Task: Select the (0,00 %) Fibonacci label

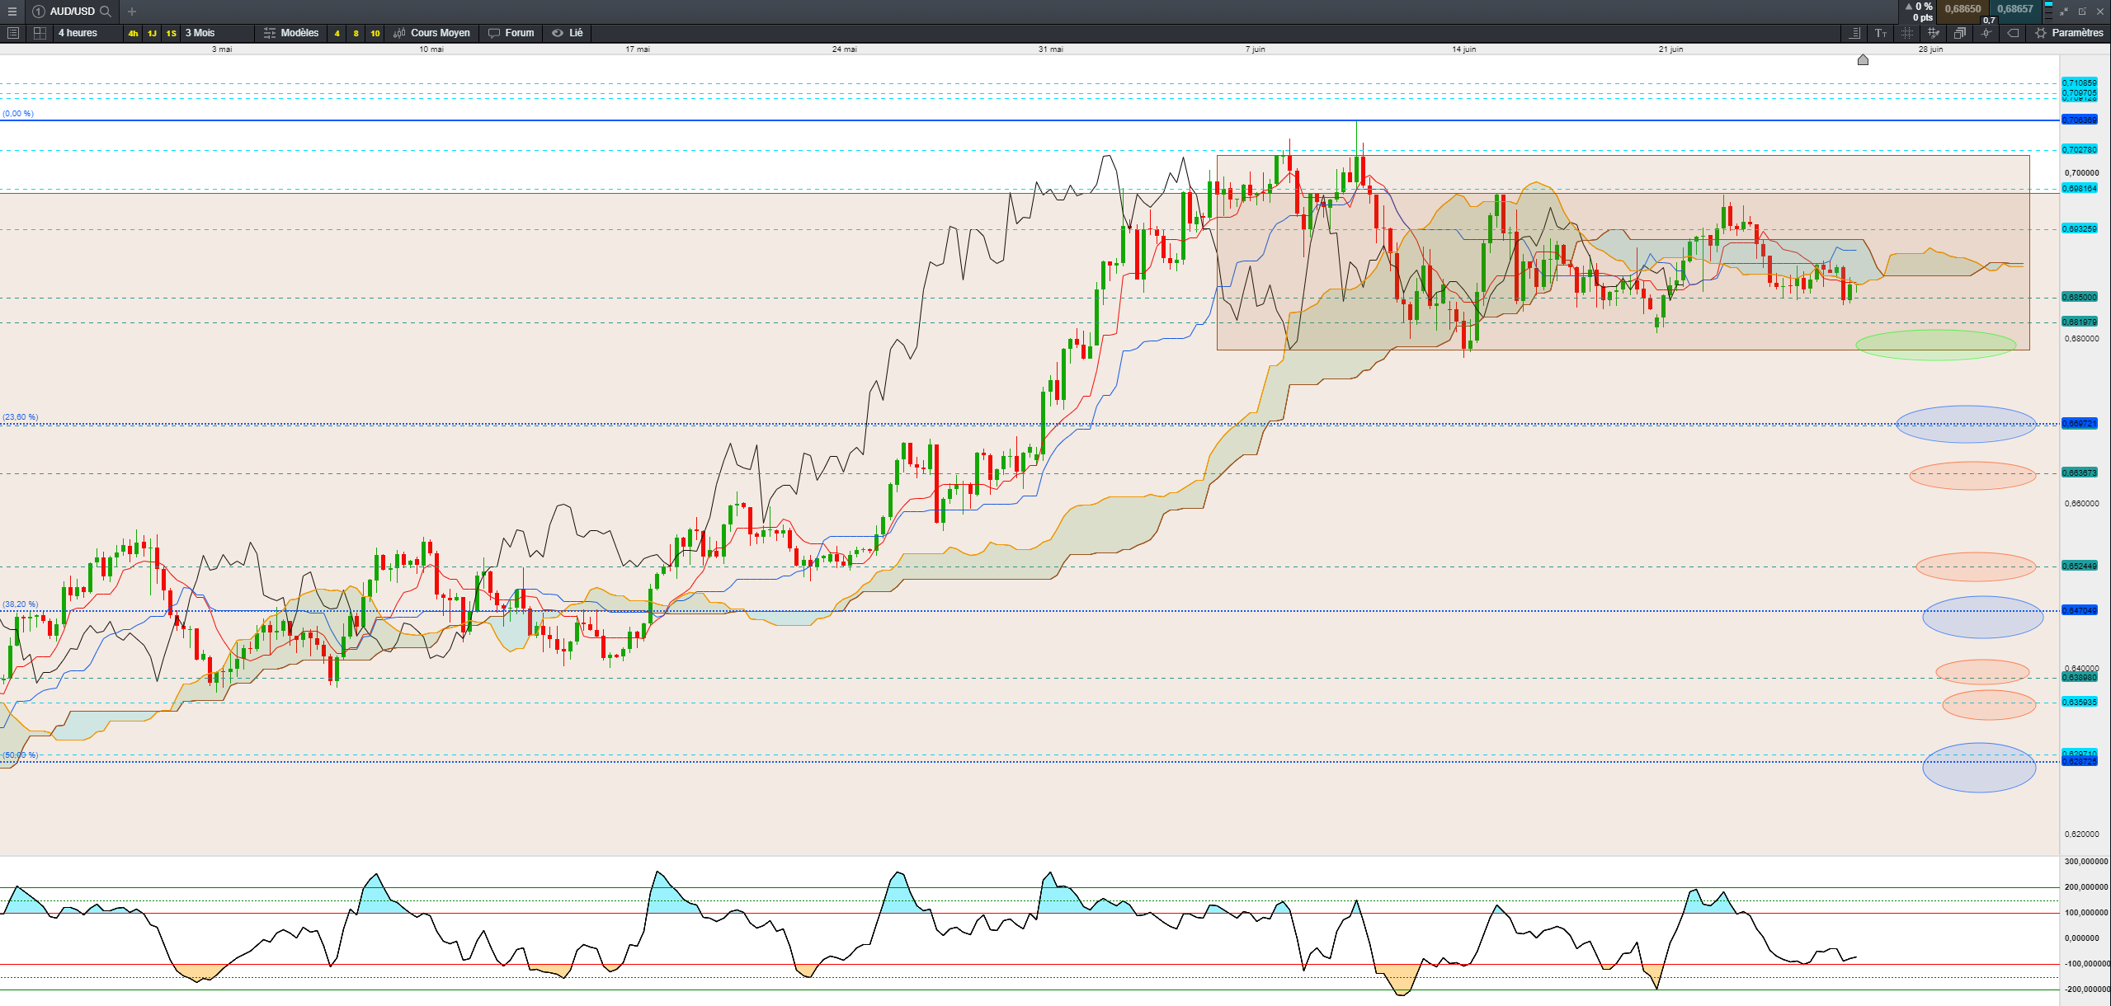Action: point(18,114)
